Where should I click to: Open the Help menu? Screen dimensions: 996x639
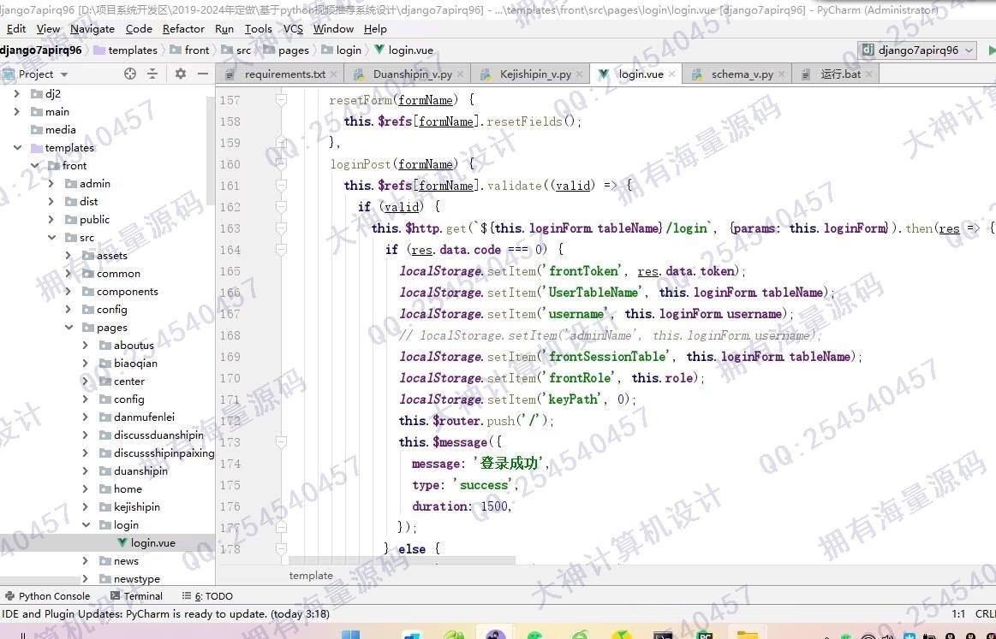point(375,28)
